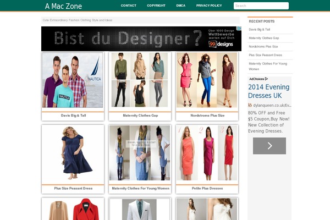Open Maternity Clothes For Young Women in Recent Posts
This screenshot has height=220, width=330.
tap(268, 67)
